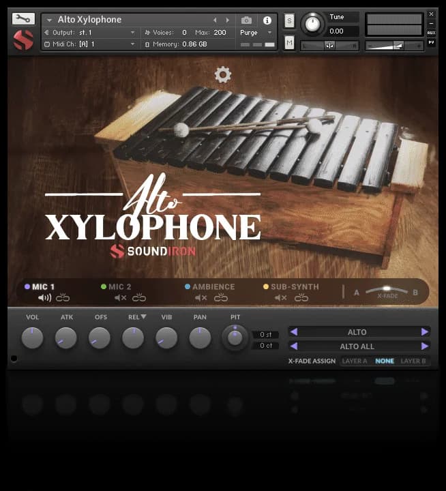Click the X-FADE slider handle
The width and height of the screenshot is (446, 491).
(387, 288)
